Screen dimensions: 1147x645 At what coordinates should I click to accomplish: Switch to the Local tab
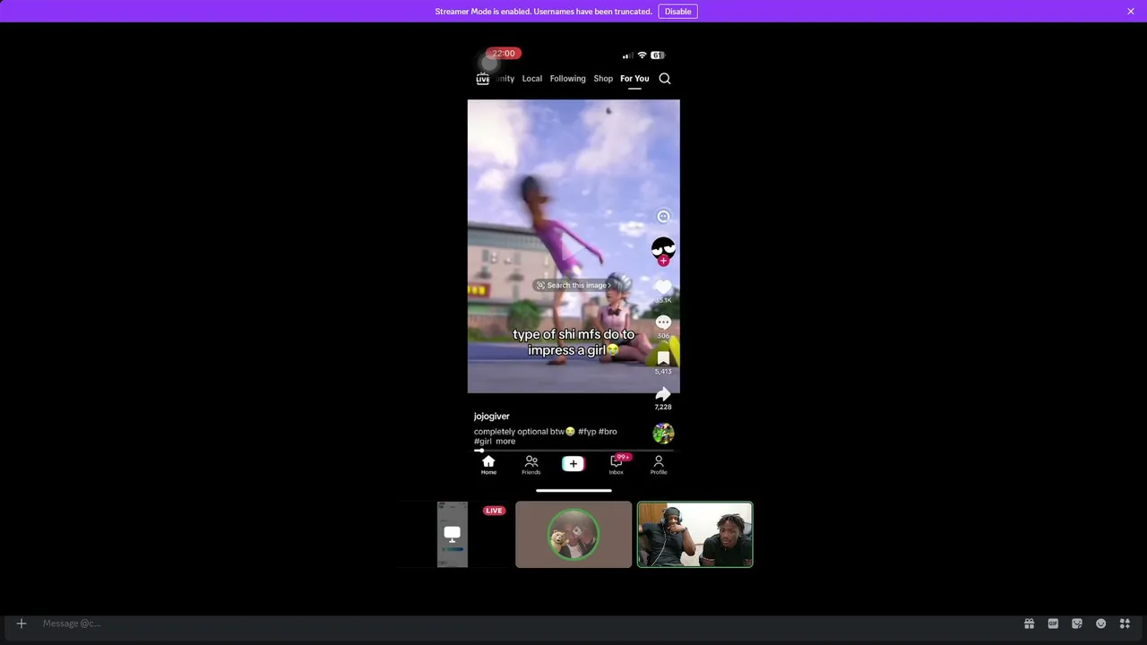click(x=532, y=79)
